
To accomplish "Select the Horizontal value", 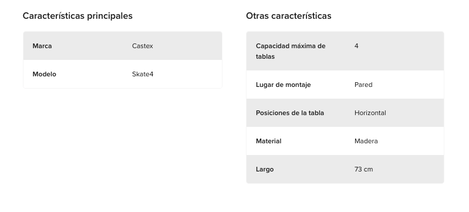I will pyautogui.click(x=370, y=113).
